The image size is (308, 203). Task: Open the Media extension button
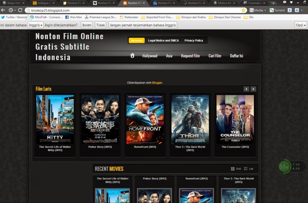click(257, 10)
